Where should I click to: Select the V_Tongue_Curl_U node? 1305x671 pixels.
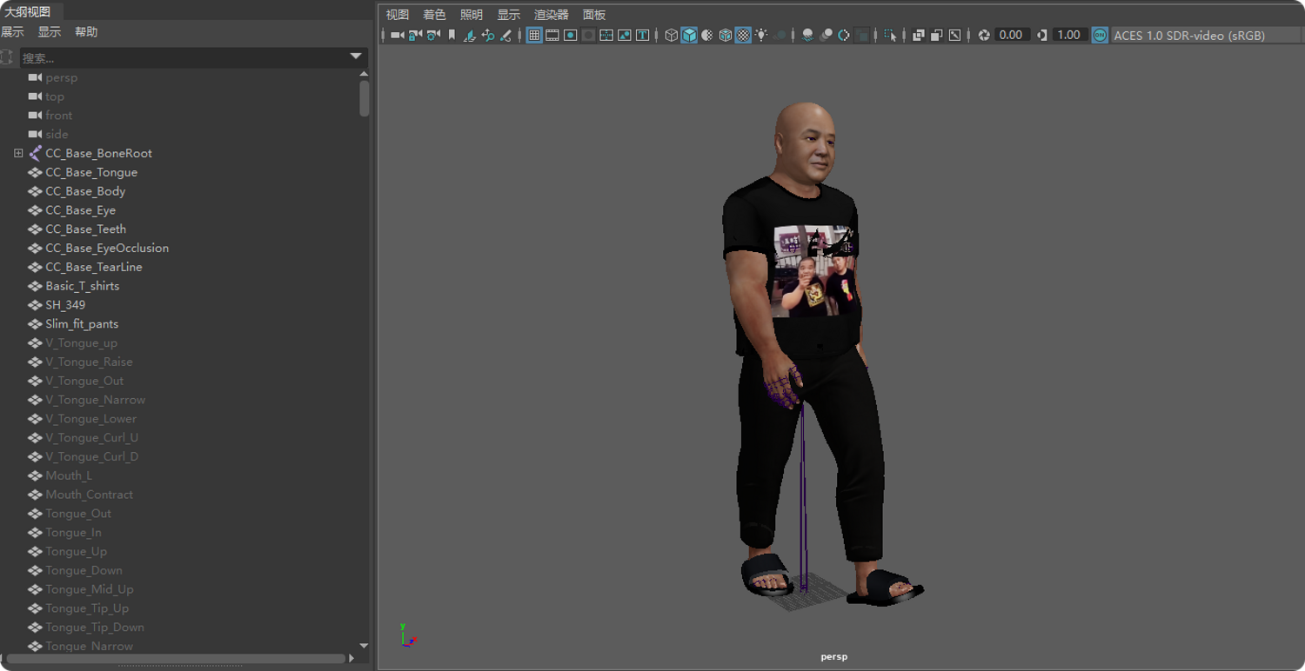(x=91, y=438)
